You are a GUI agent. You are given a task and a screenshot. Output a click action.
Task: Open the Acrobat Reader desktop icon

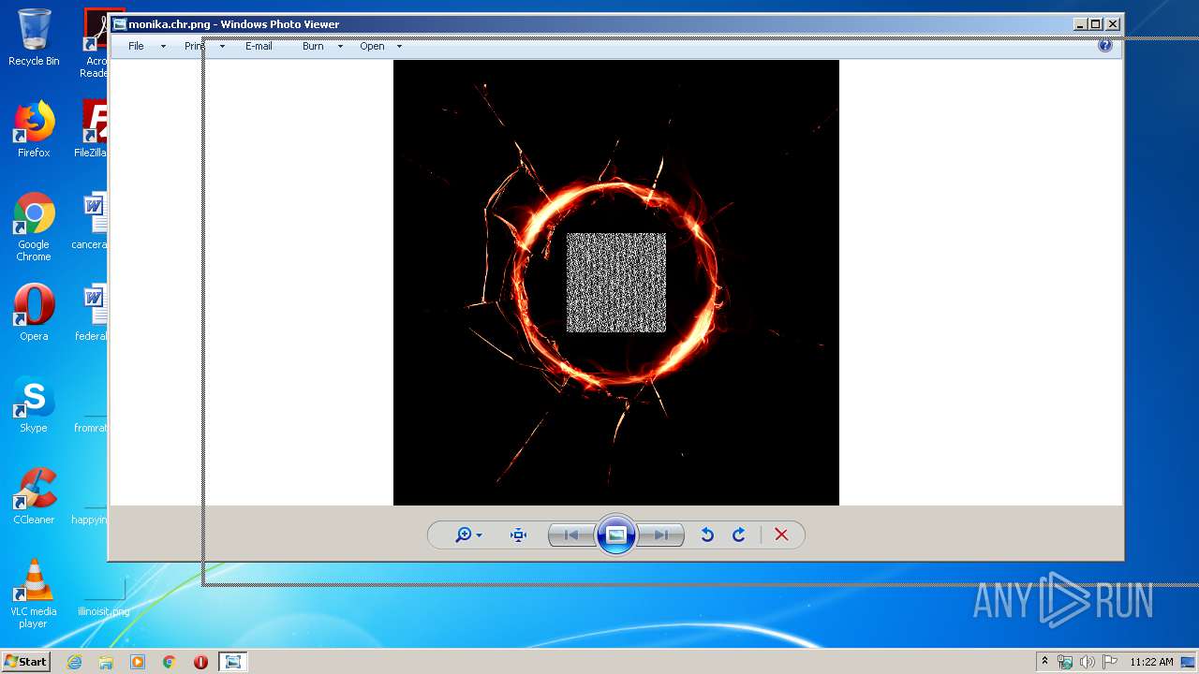tap(96, 43)
